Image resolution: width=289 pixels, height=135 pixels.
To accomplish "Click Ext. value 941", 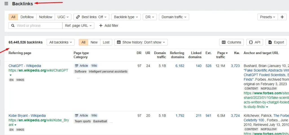I will click(209, 115).
